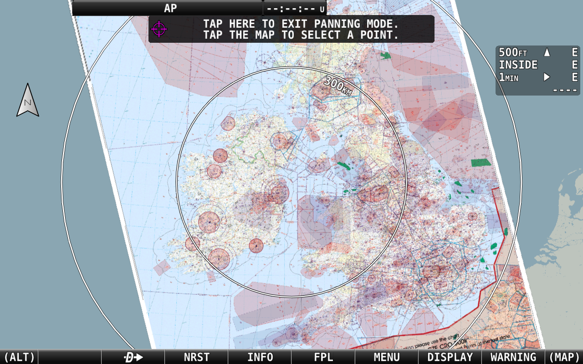Screen dimensions: 583x364
Task: Select the INSIDE airspace row
Action: coord(538,65)
